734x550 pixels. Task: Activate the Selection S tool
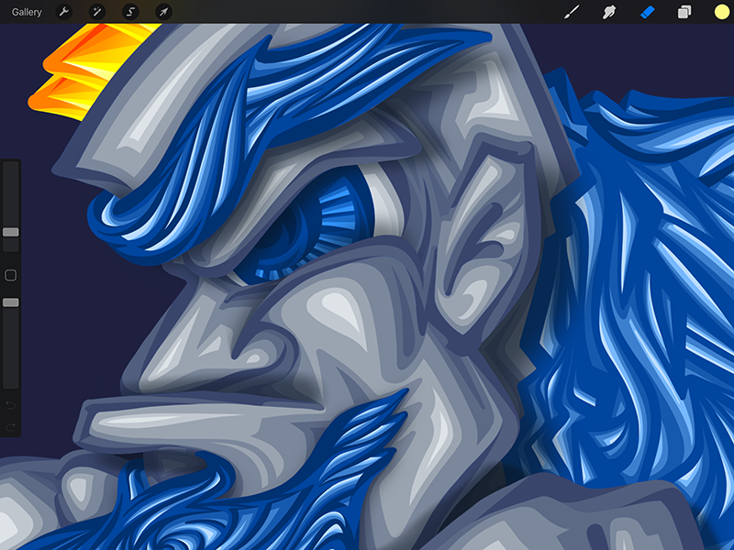(130, 12)
